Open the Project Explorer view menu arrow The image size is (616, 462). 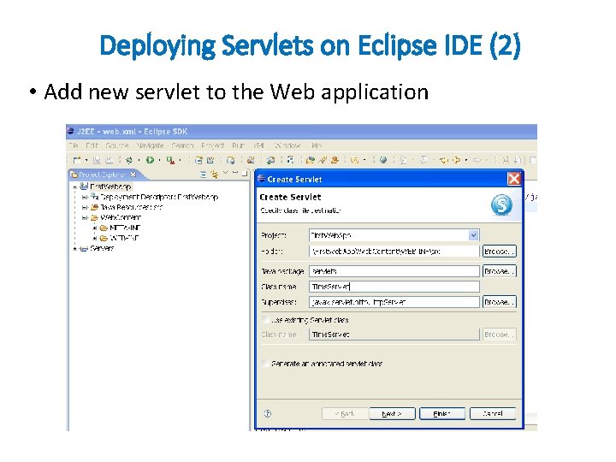pos(226,173)
